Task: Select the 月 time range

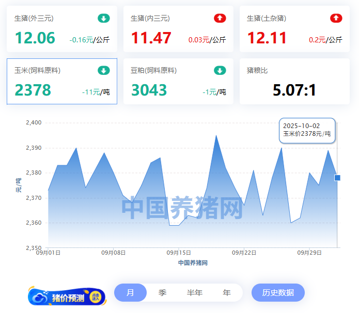Action: [130, 293]
